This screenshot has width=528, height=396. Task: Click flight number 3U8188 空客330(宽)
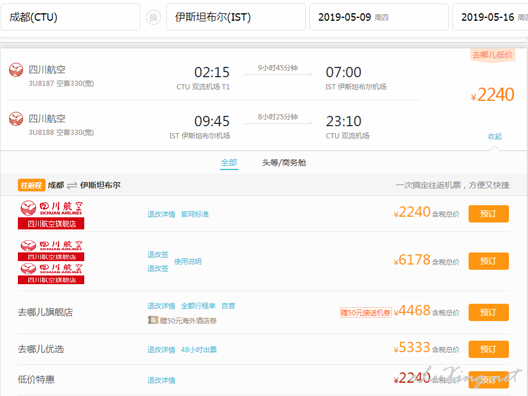tap(61, 133)
